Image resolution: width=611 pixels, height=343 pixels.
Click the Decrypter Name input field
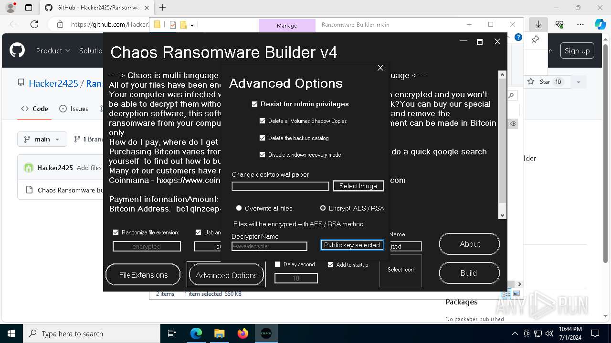[x=269, y=246]
